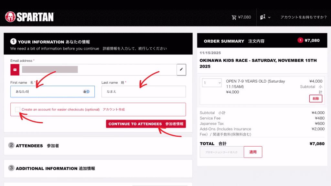Click the Email address field
Viewport: 331px width, 186px height.
pos(98,70)
